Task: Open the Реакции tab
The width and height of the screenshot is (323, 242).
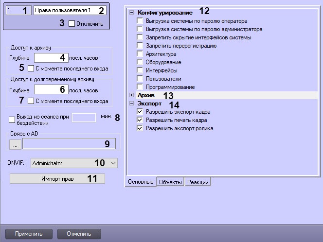Action: (197, 182)
